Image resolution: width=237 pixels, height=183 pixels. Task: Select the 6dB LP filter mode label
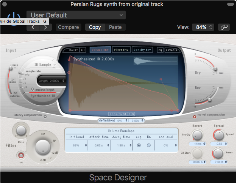(x=43, y=160)
